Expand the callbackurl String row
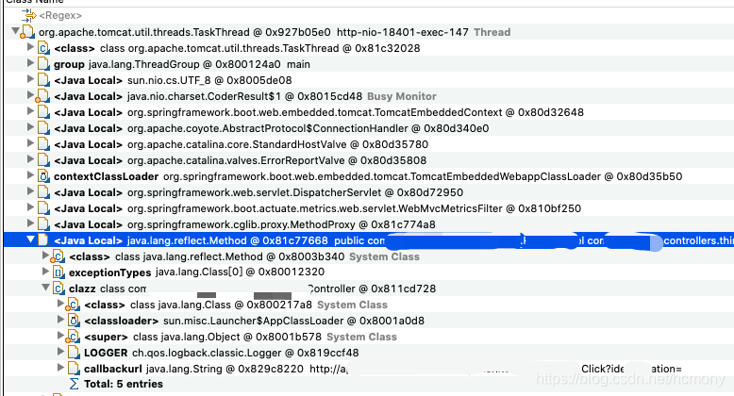 tap(60, 368)
